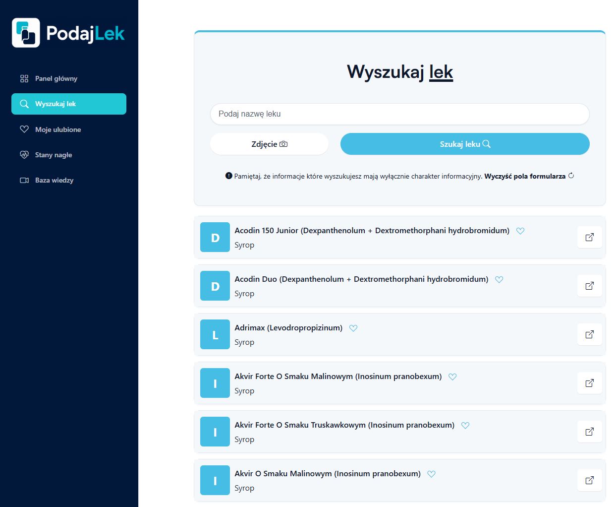Image resolution: width=616 pixels, height=507 pixels.
Task: Open Adrimax via external link icon
Action: [590, 334]
